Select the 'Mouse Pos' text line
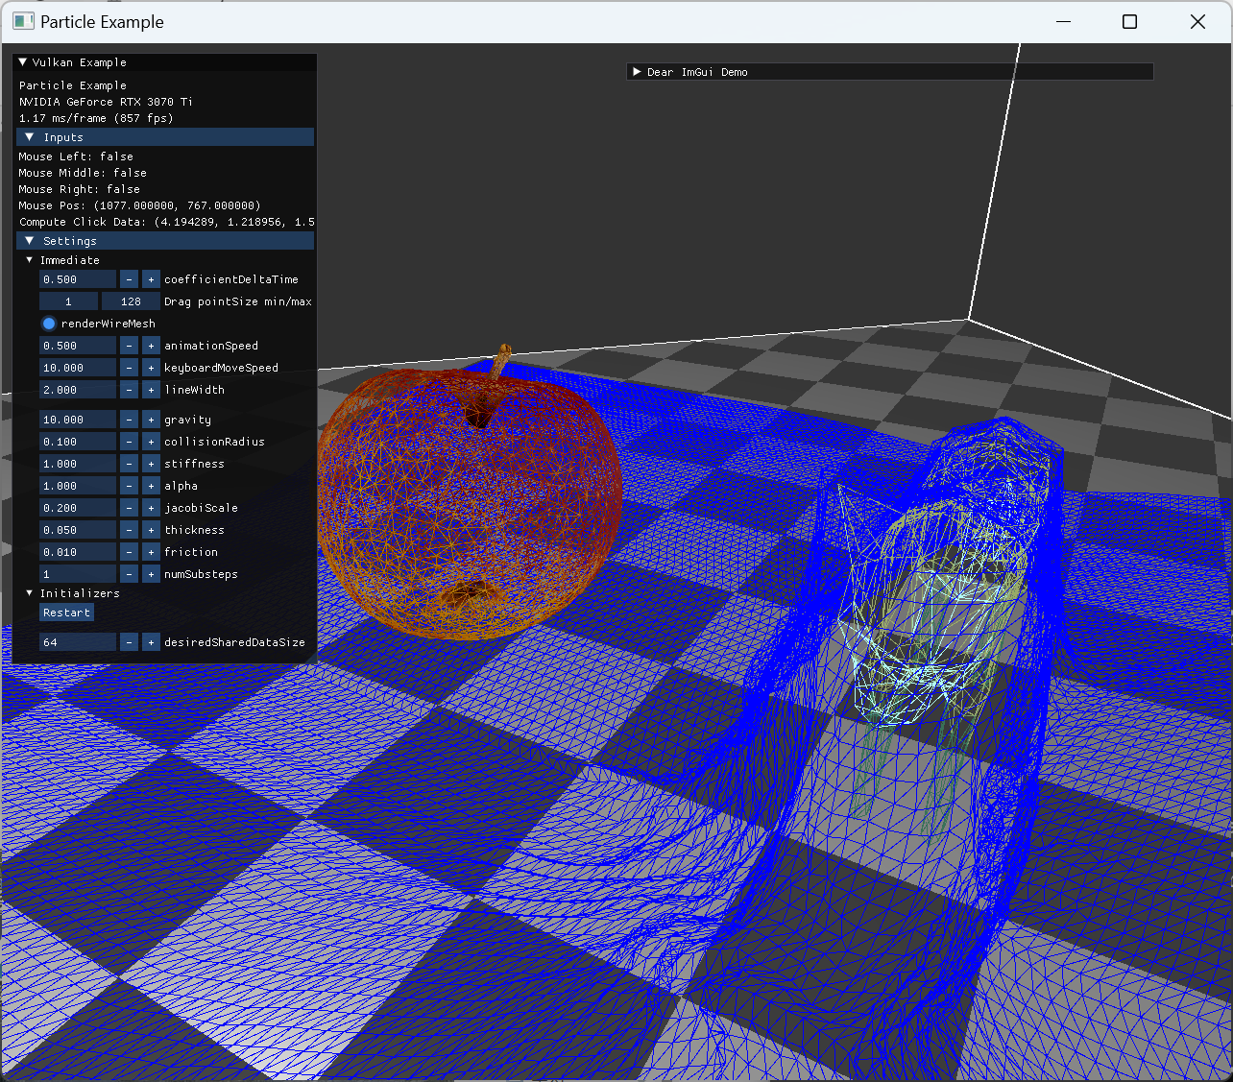Screen dimensions: 1233x1082 139,205
